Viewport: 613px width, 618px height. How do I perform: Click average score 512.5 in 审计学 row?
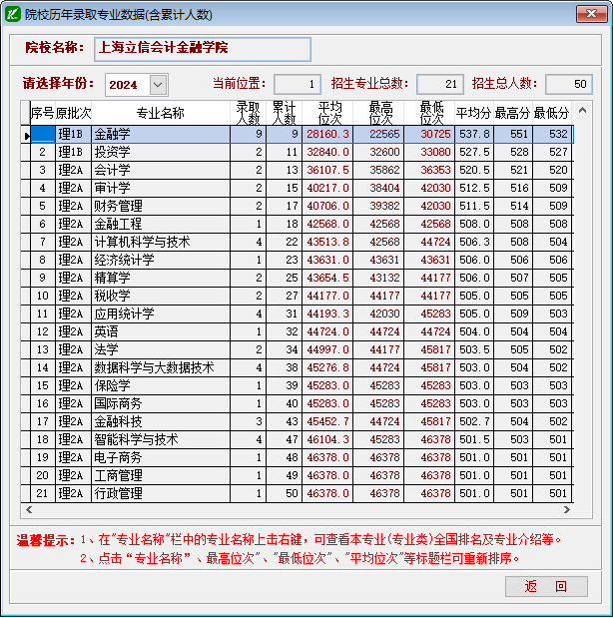coord(474,188)
